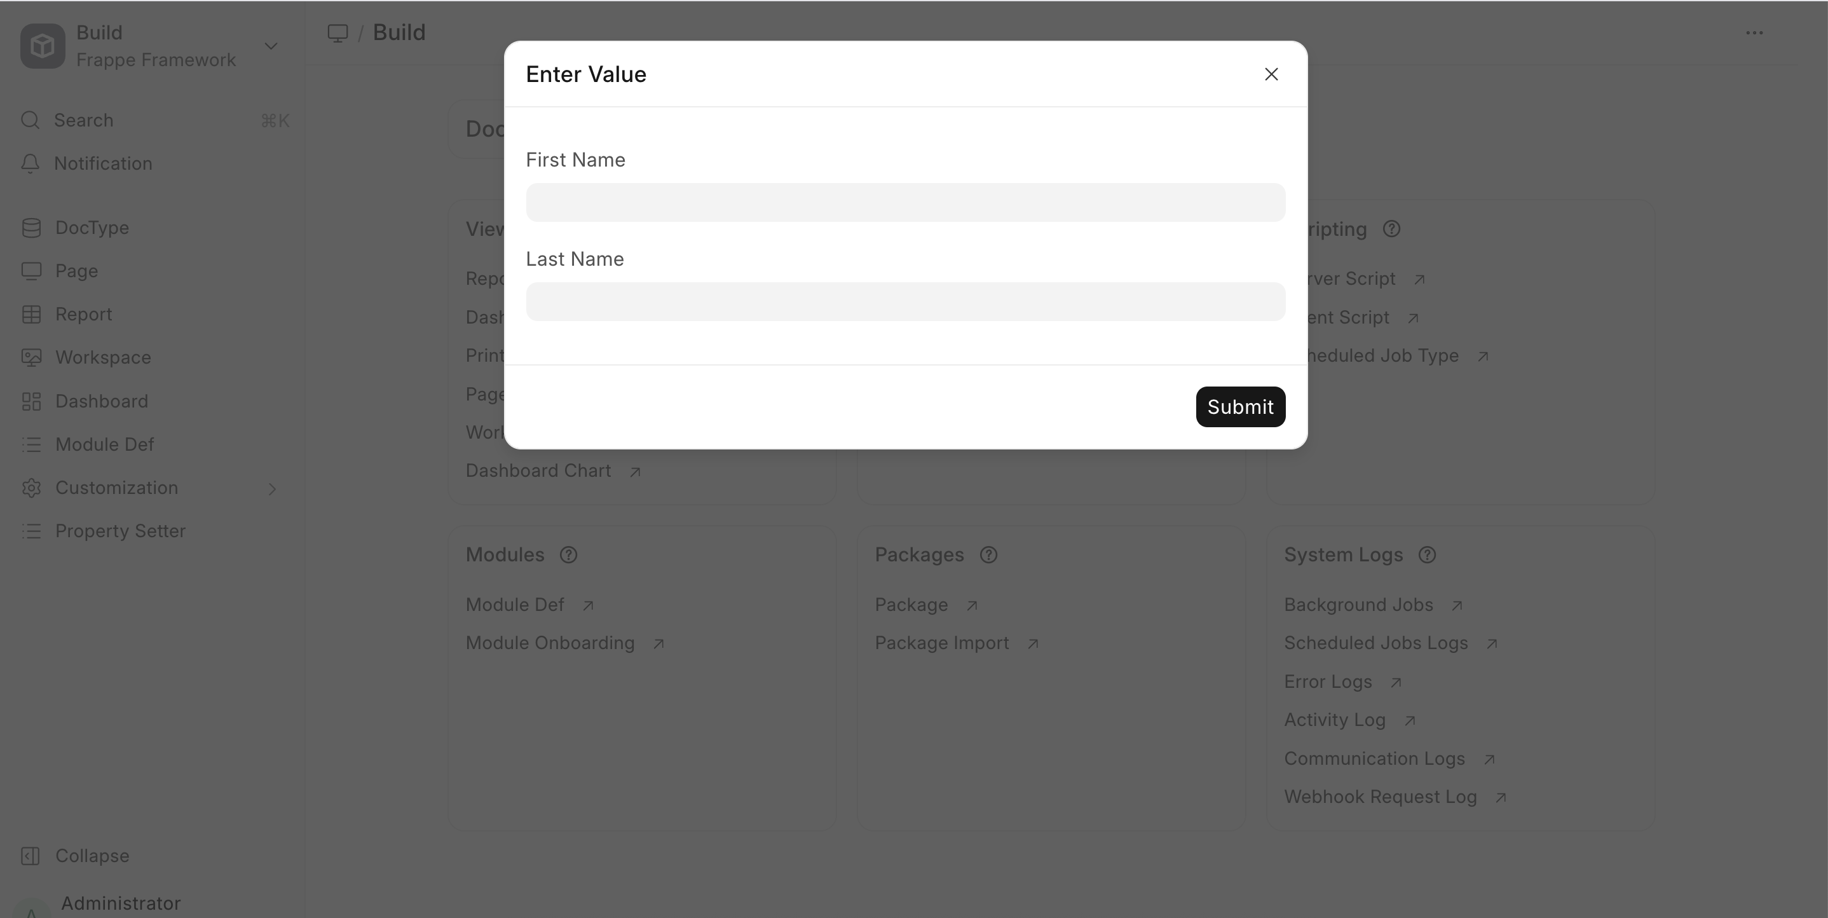Collapse the sidebar
The height and width of the screenshot is (918, 1828).
[x=92, y=856]
